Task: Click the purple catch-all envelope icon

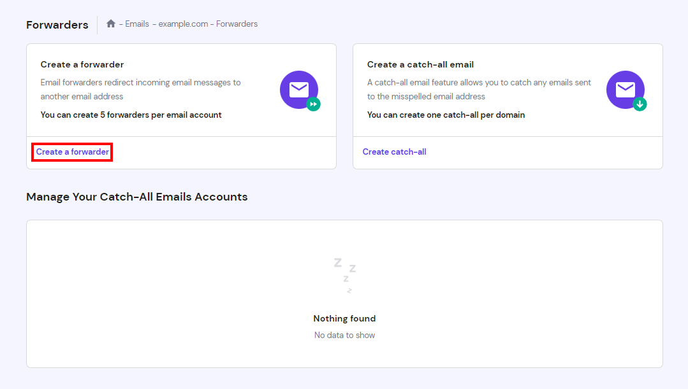Action: pos(626,90)
